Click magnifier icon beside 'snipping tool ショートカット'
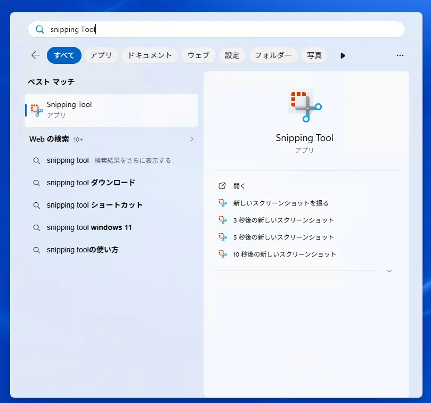The height and width of the screenshot is (403, 431). (37, 205)
